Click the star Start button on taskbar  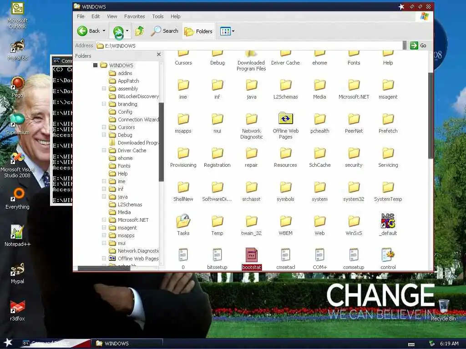8,343
